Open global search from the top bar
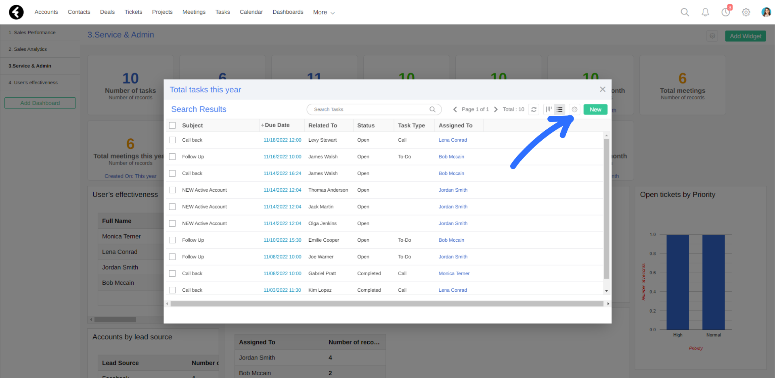Viewport: 775px width, 378px height. 685,12
